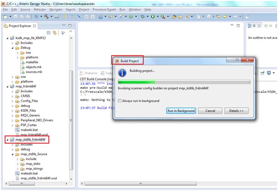Click the Project Explorer vertical scrollbar
This screenshot has height=191, width=278.
point(71,120)
